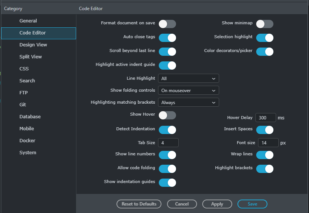Select the Code Editor category
The image size is (309, 213).
[39, 33]
